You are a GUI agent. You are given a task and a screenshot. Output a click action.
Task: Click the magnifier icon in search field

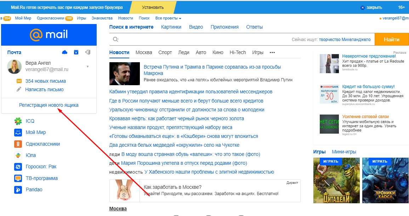pos(115,39)
